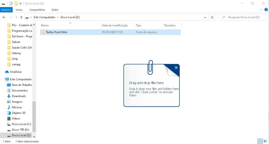Screen dimensions: 269x144
Task: Refresh the Disco Local (Z:) folder view
Action: click(212, 17)
